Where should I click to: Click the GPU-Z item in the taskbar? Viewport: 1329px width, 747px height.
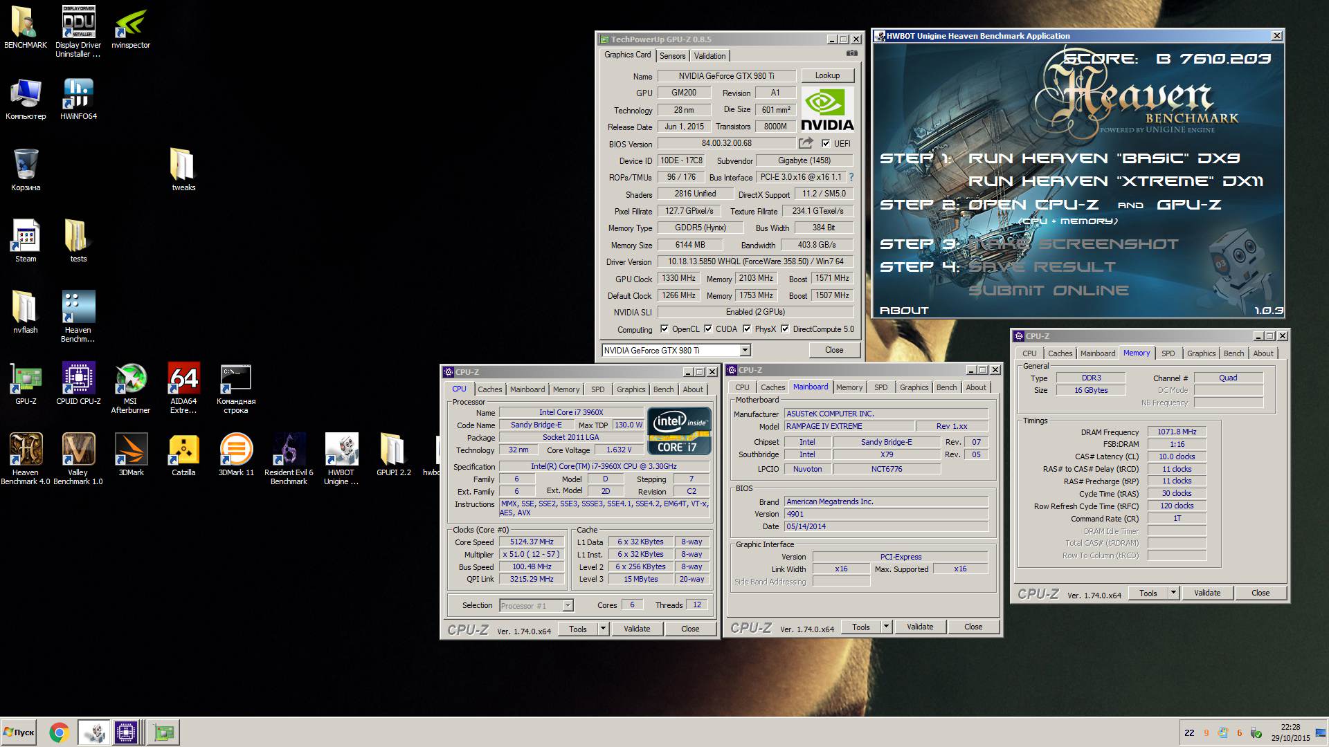pos(165,732)
